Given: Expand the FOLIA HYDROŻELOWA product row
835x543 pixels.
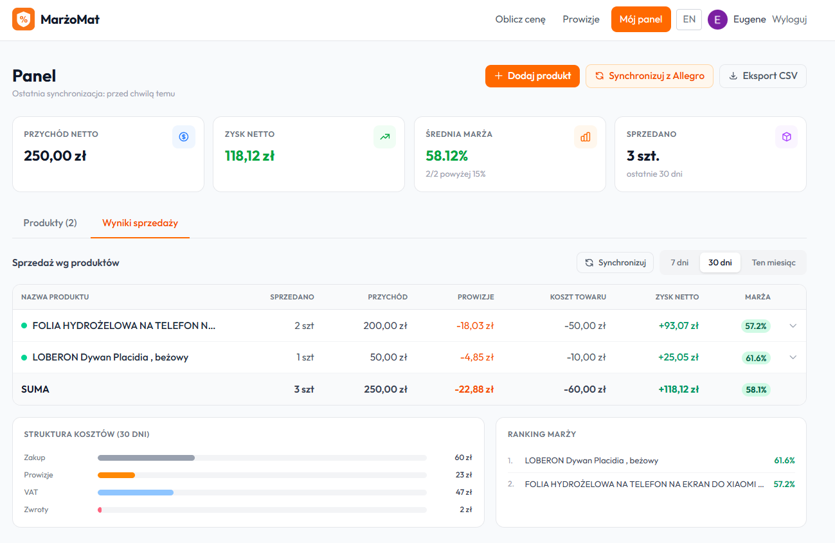Looking at the screenshot, I should 793,326.
